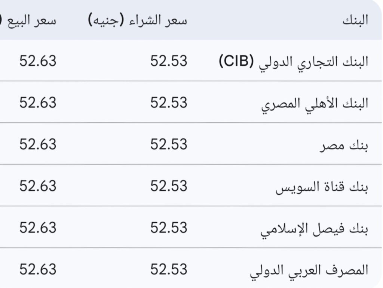Select the بنك قناة السويس bank name

coord(322,186)
